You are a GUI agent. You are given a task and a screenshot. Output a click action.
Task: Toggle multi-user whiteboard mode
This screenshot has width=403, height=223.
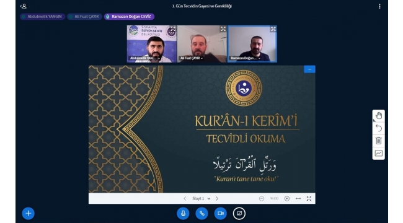379,154
